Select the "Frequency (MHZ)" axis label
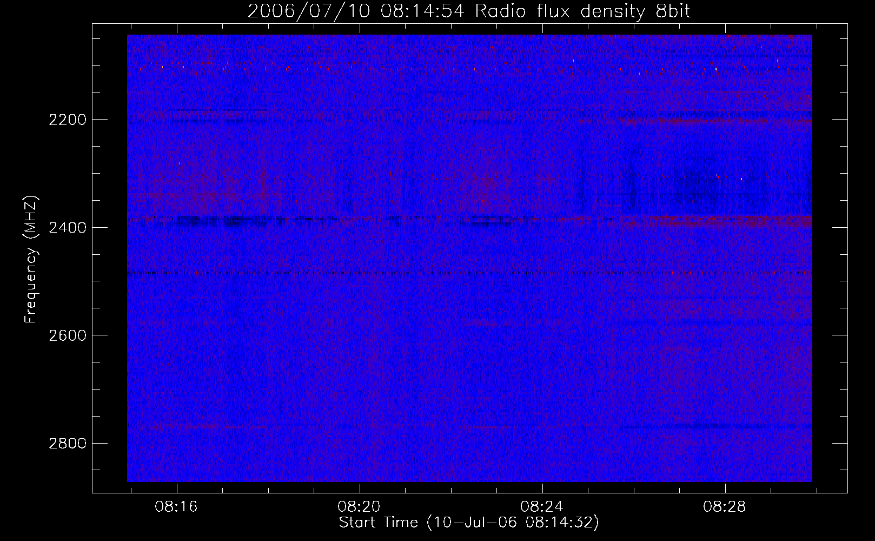 coord(31,259)
